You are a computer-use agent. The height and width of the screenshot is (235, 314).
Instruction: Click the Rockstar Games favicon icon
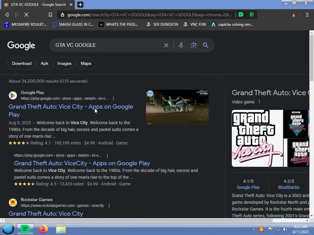13,203
